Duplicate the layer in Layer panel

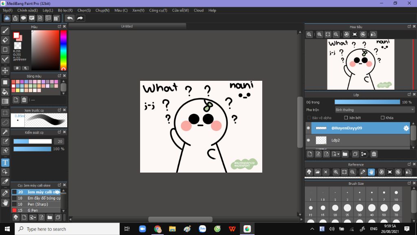coord(355,154)
